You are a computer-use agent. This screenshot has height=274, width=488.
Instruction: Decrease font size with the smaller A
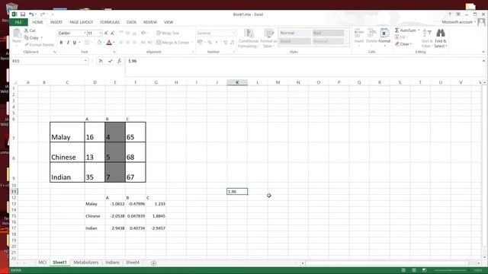coord(112,33)
